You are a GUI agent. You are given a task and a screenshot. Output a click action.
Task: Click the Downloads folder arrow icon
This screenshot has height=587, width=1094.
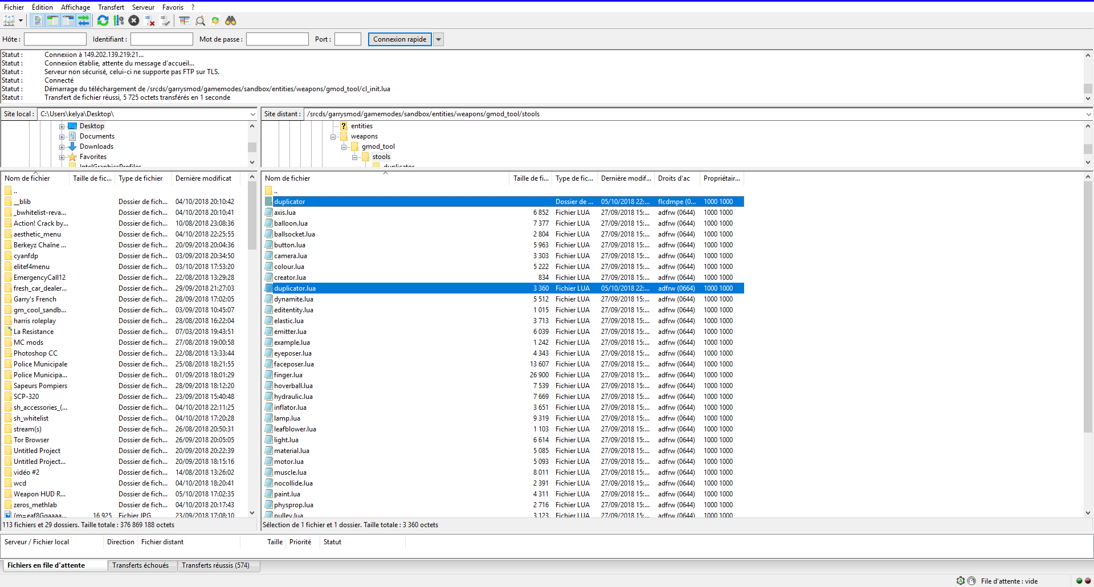click(72, 146)
